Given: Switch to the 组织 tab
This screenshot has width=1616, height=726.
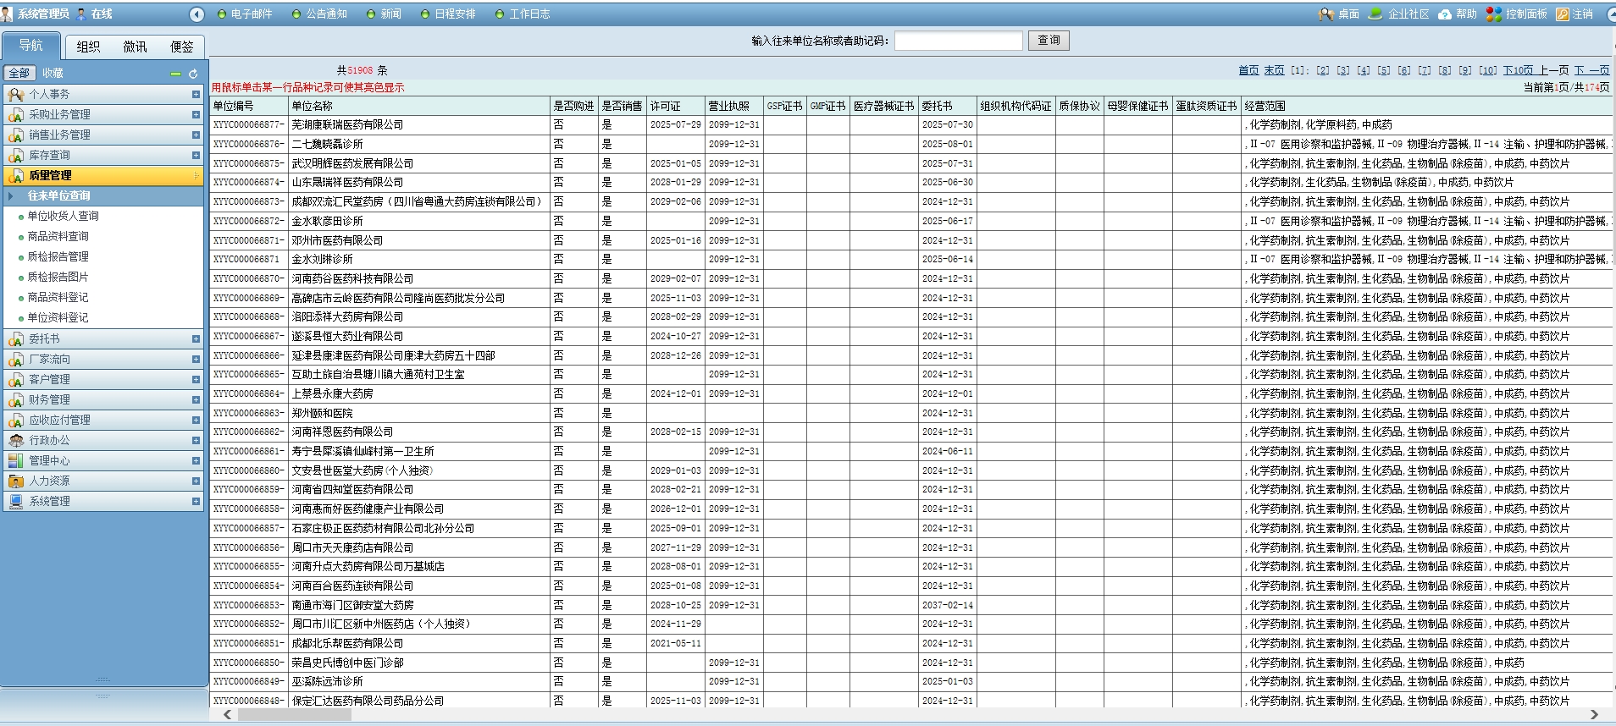Looking at the screenshot, I should [88, 47].
